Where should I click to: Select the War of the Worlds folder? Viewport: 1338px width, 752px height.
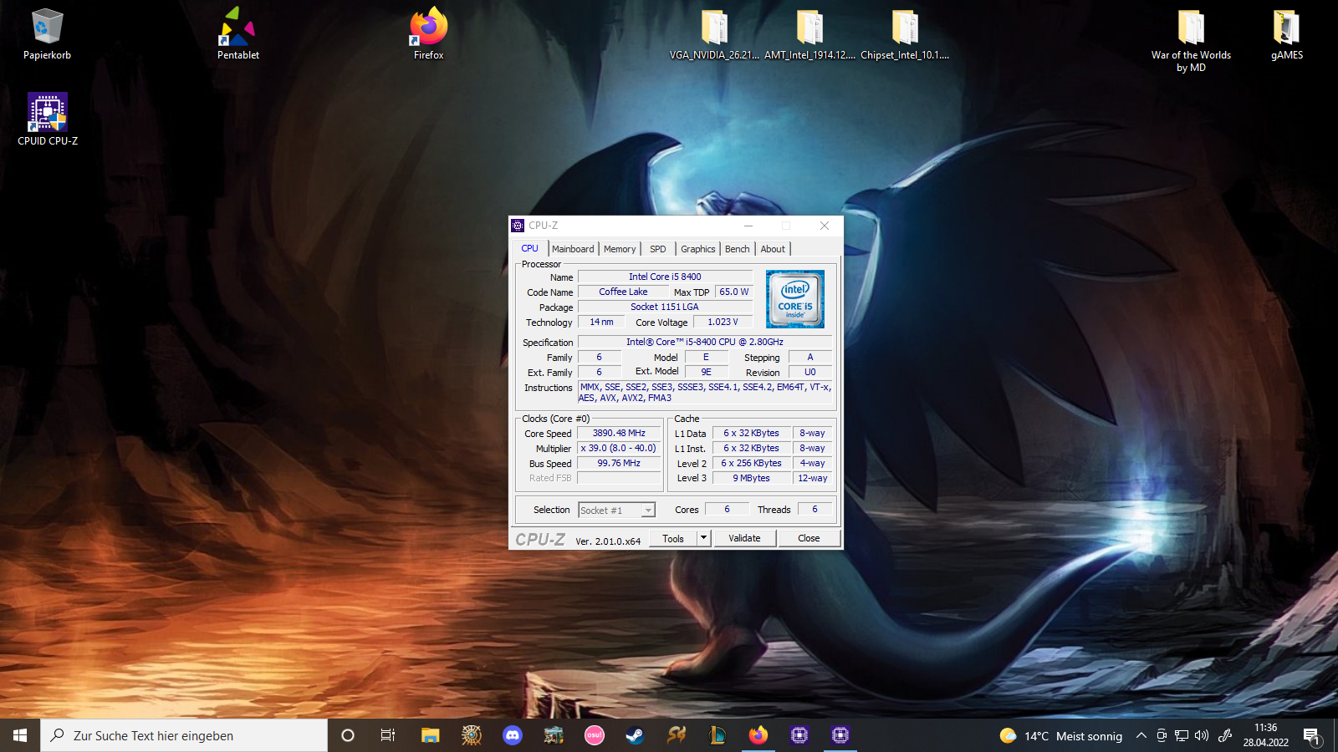[1191, 41]
